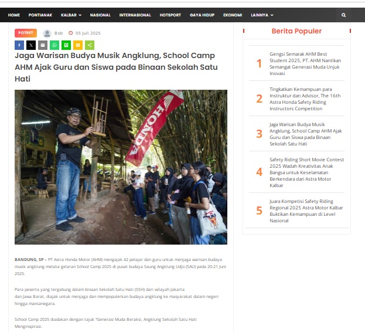The height and width of the screenshot is (332, 365).
Task: Open the light green more-share options icon
Action: tap(90, 45)
